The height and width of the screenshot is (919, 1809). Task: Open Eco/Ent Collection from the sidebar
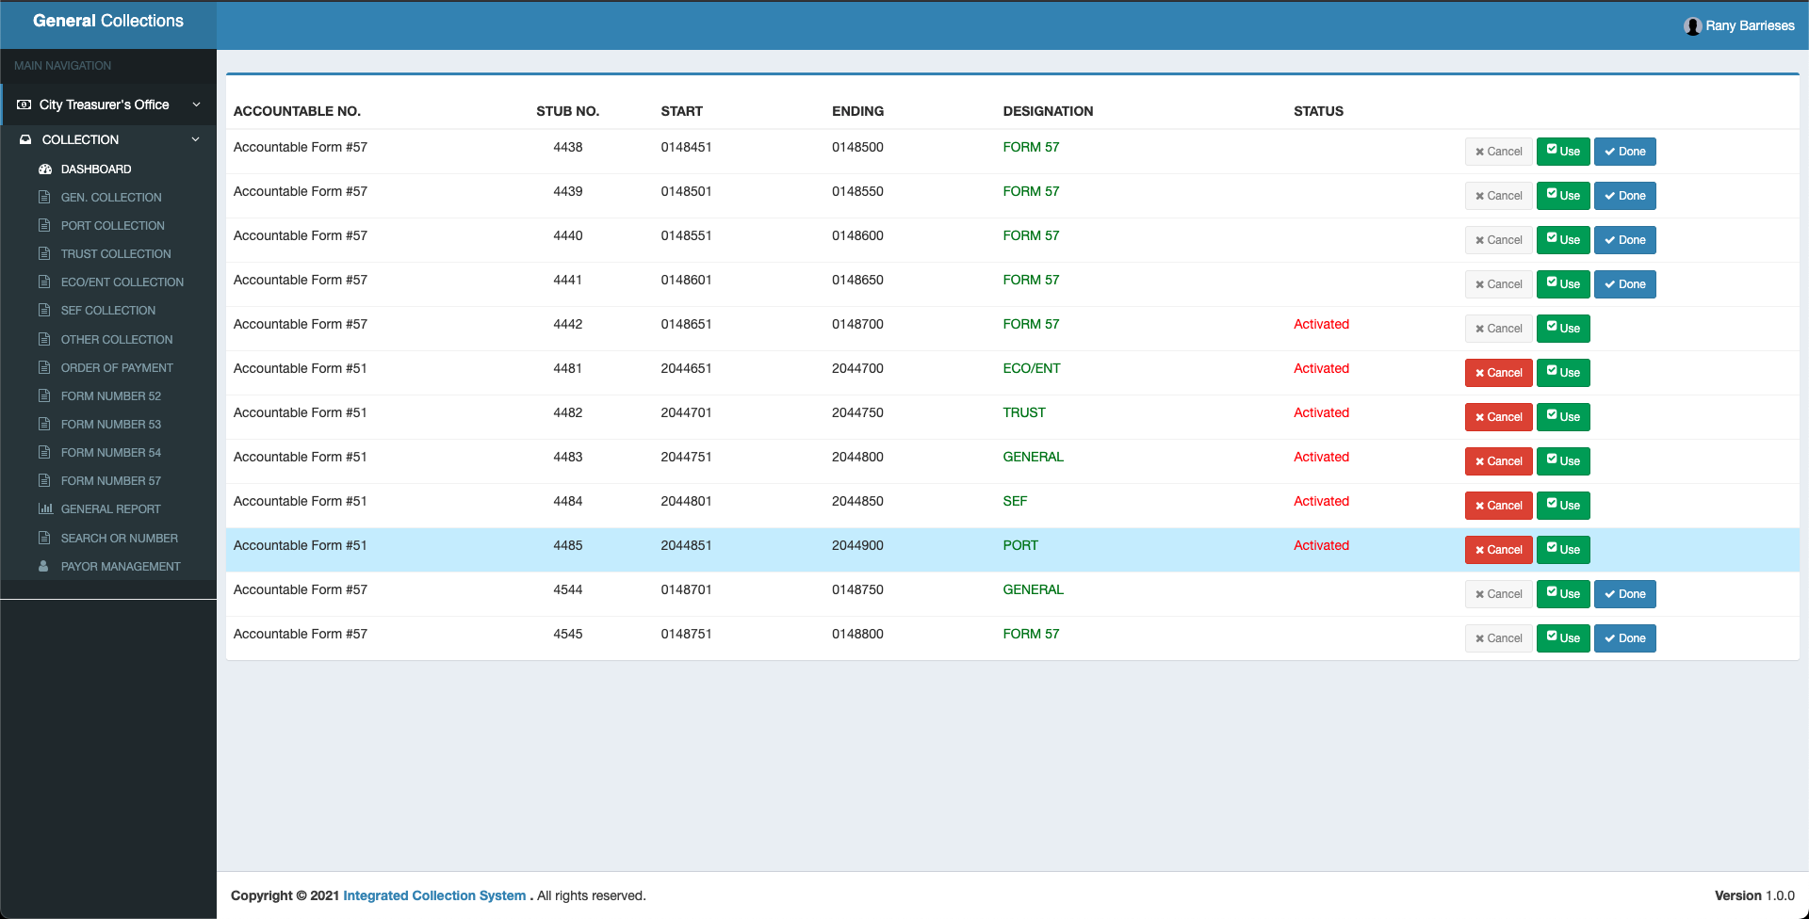[x=122, y=282]
